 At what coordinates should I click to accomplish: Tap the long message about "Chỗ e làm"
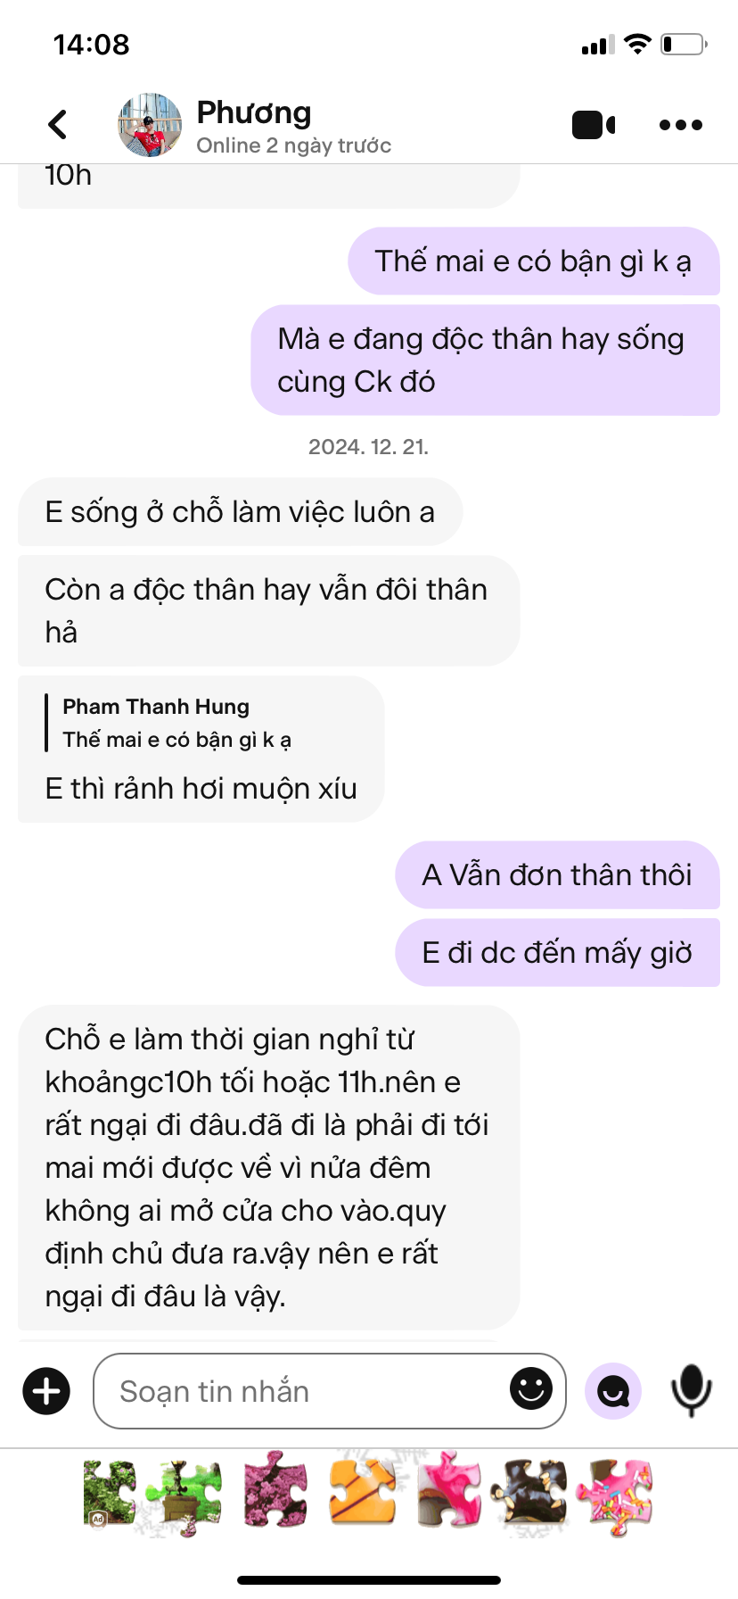(x=268, y=1167)
